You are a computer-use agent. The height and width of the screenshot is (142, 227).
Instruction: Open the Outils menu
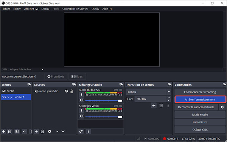point(95,9)
